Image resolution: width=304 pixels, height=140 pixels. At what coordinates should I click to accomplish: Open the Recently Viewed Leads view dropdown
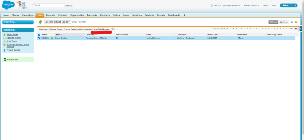57,22
